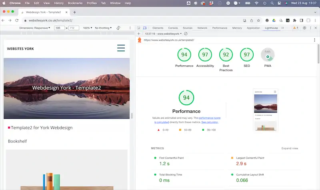Click the viewport height input field
The image size is (320, 190).
tap(74, 28)
